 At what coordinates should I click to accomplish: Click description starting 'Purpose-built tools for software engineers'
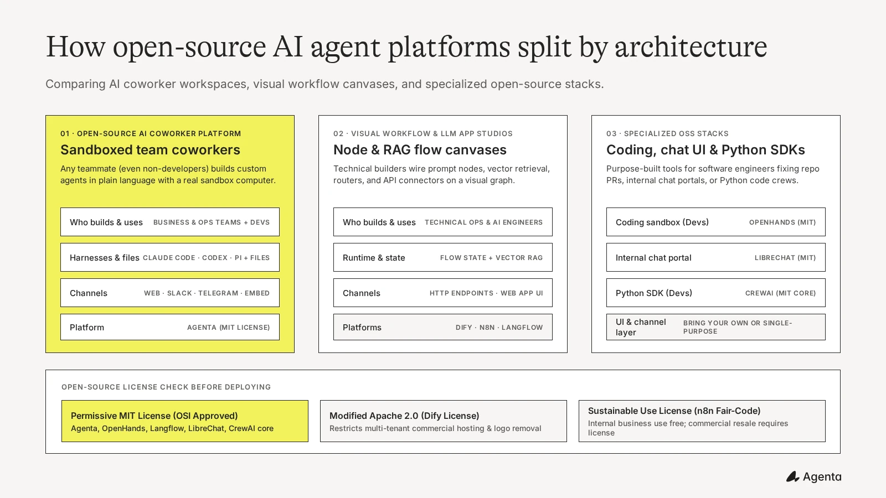point(713,174)
